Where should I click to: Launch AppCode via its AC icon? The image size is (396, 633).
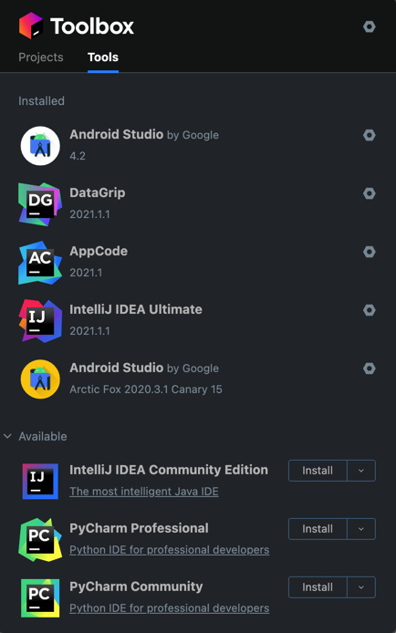(x=40, y=263)
